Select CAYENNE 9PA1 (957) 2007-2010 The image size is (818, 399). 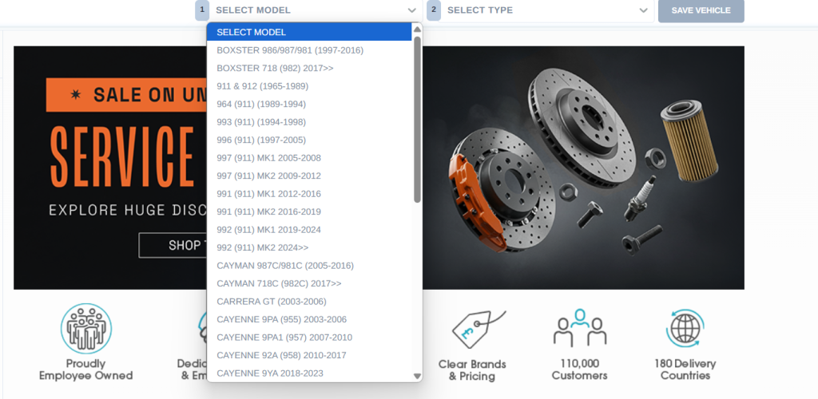(309, 338)
